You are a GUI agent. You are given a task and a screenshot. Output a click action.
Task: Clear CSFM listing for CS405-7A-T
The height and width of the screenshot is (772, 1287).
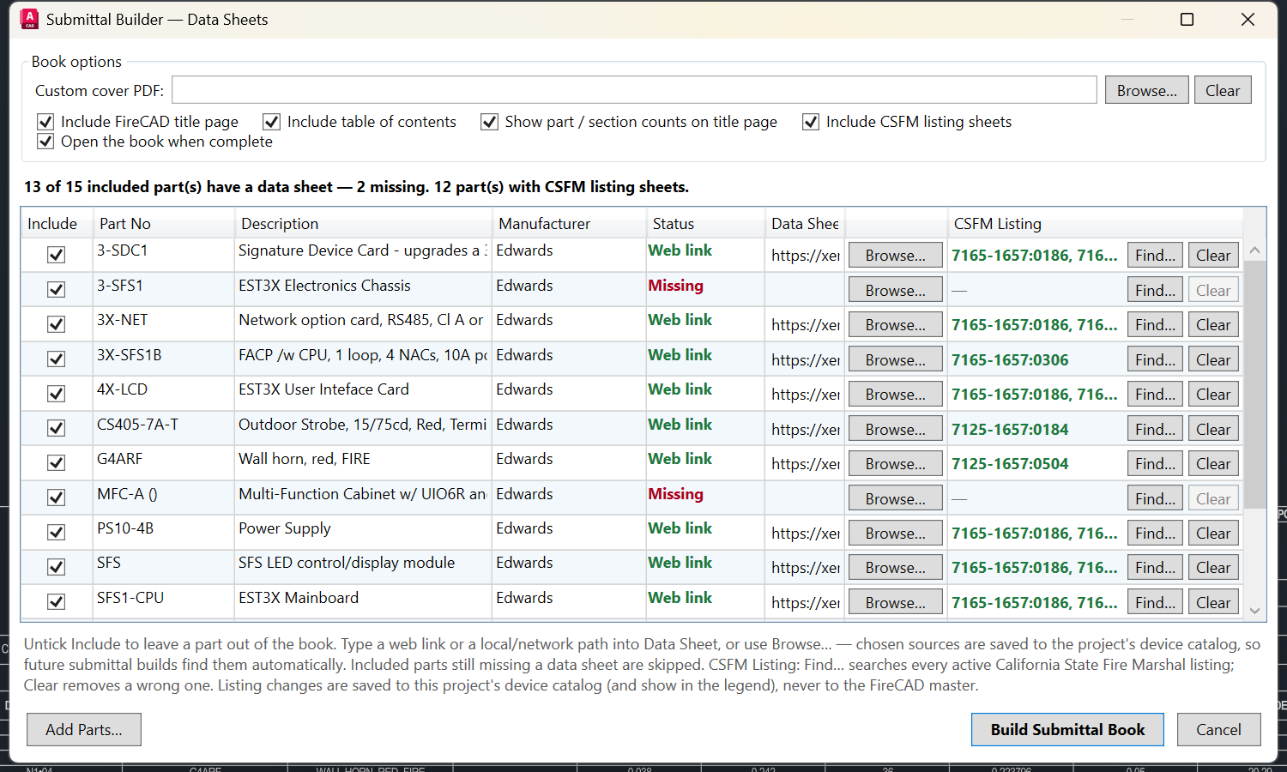1213,429
